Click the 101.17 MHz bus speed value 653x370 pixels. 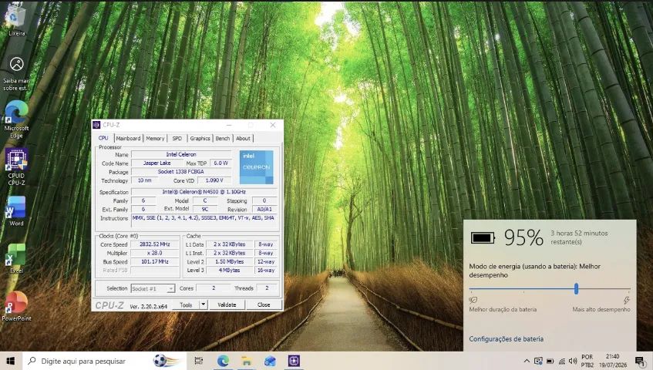click(x=154, y=262)
